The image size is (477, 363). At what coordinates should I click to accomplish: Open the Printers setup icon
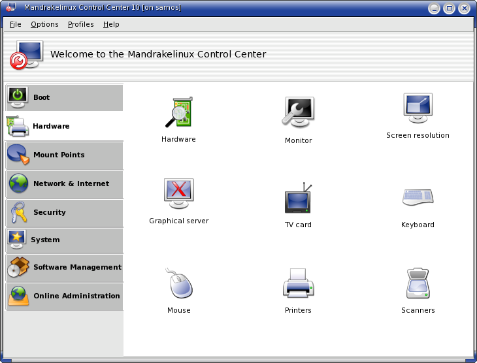point(298,283)
